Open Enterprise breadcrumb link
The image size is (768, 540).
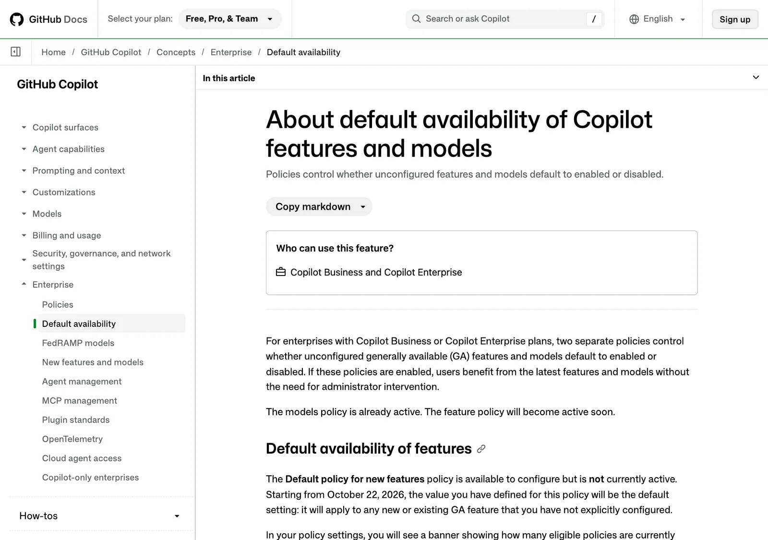pos(231,52)
